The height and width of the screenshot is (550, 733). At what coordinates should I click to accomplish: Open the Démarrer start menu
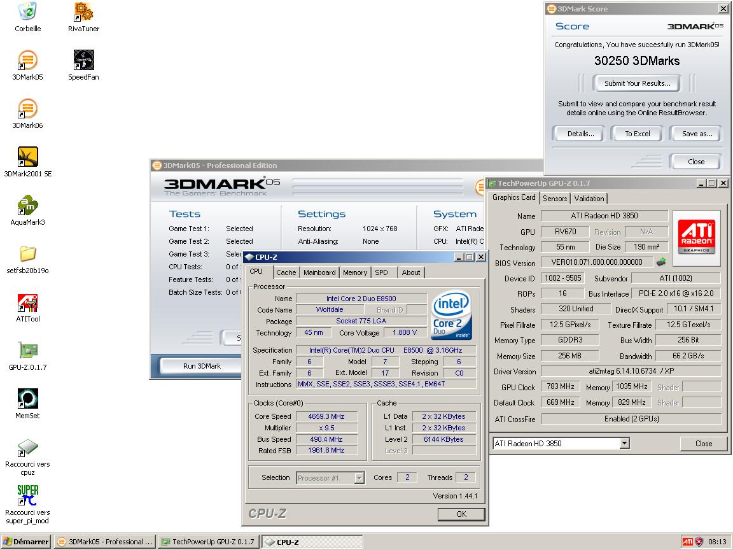click(25, 542)
